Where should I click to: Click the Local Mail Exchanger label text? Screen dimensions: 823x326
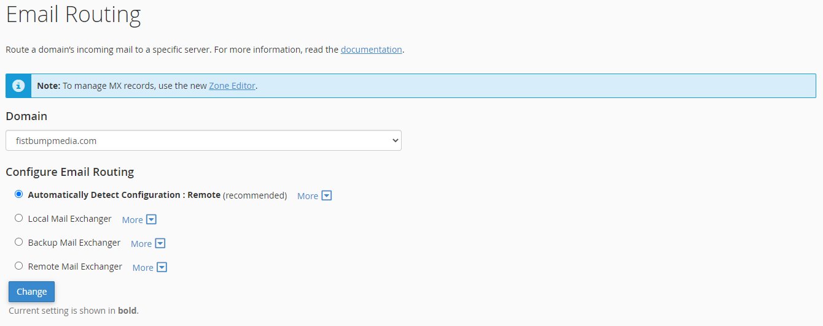tap(69, 219)
